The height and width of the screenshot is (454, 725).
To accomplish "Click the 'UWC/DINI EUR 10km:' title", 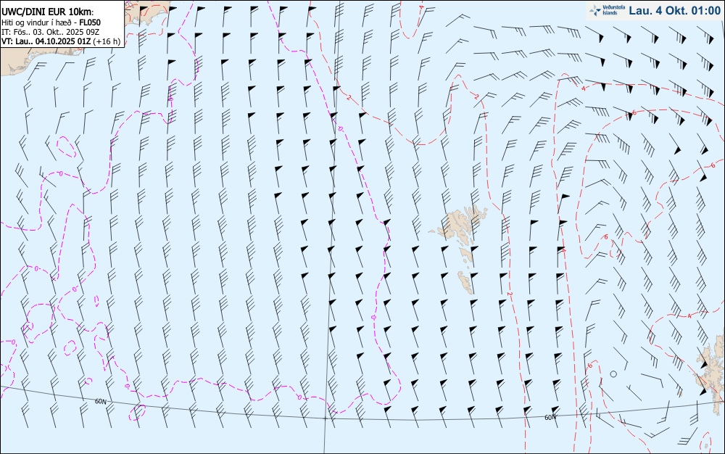I will pyautogui.click(x=47, y=12).
